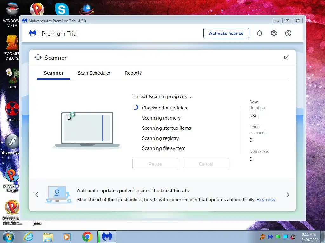Select the globe desktop icon near Skype
The height and width of the screenshot is (243, 325).
click(87, 9)
